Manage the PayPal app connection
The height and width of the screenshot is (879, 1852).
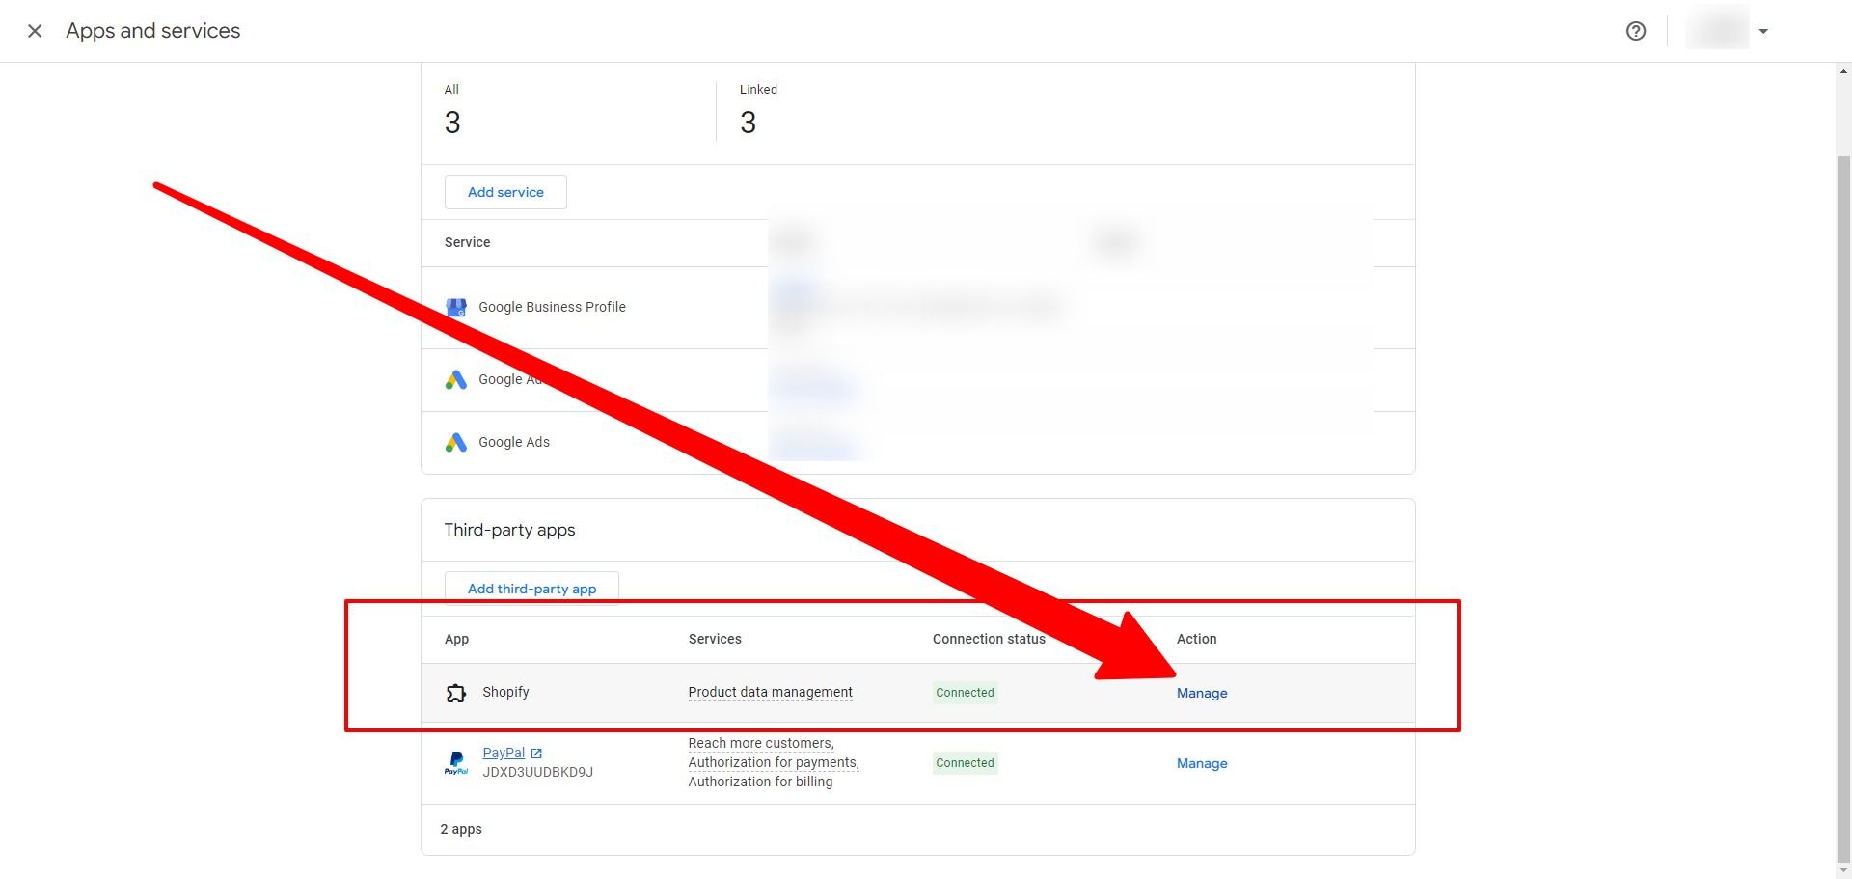tap(1202, 763)
